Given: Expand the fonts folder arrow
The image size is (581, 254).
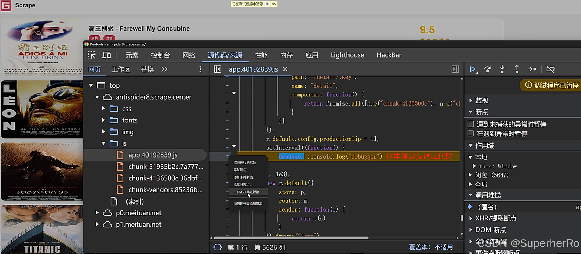Looking at the screenshot, I should click(x=104, y=120).
